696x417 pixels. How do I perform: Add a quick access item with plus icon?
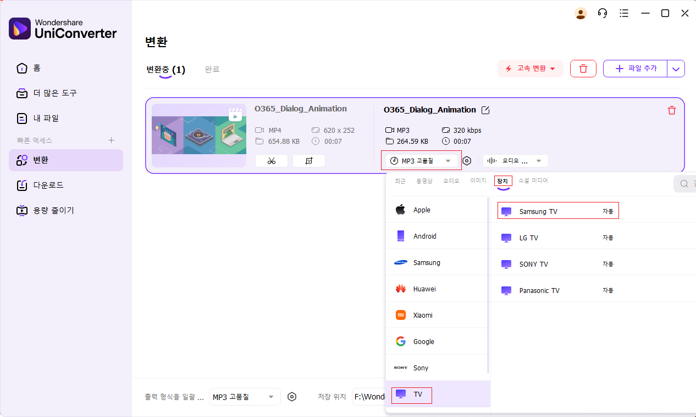[x=111, y=140]
